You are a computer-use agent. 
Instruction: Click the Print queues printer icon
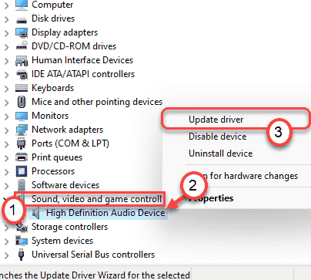tap(22, 157)
